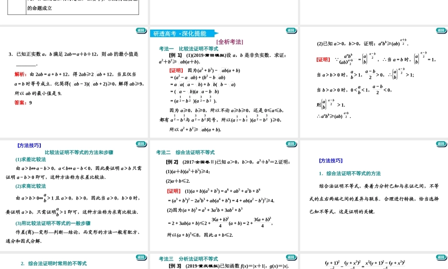Click the 返回 icon on the 考法二 综合法 slide
This screenshot has width=448, height=269.
coord(292,144)
